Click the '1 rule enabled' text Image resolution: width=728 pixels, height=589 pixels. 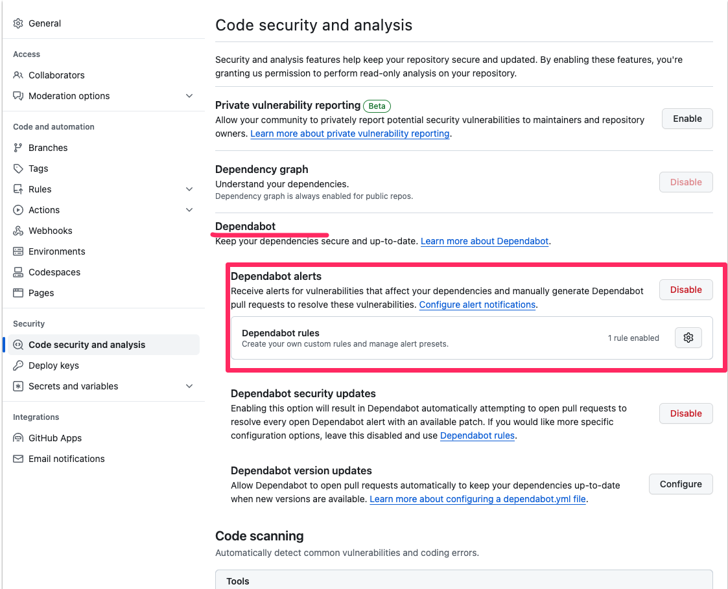[633, 338]
